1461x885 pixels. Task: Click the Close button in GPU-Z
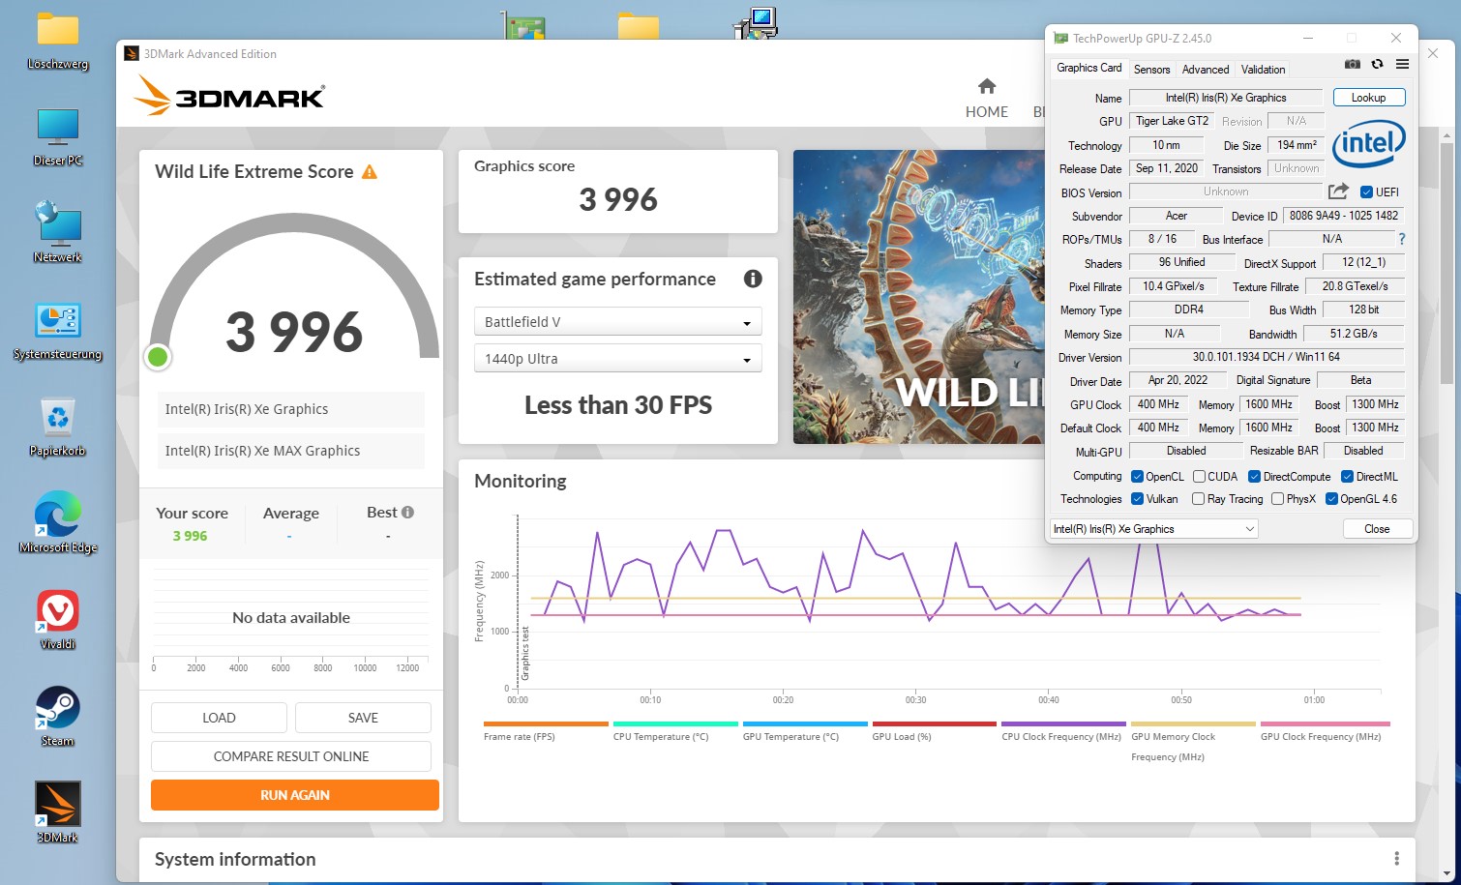[1377, 529]
